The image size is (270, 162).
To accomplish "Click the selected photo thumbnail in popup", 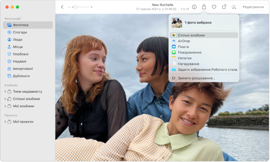I will coord(177,23).
